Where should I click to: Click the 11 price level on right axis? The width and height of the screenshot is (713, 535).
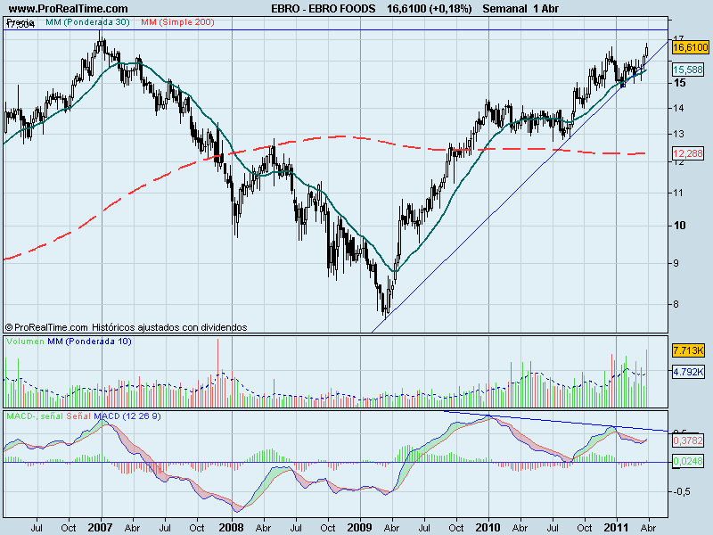pyautogui.click(x=679, y=193)
